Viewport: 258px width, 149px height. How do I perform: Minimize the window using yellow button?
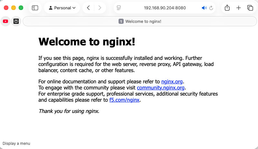pos(14,8)
